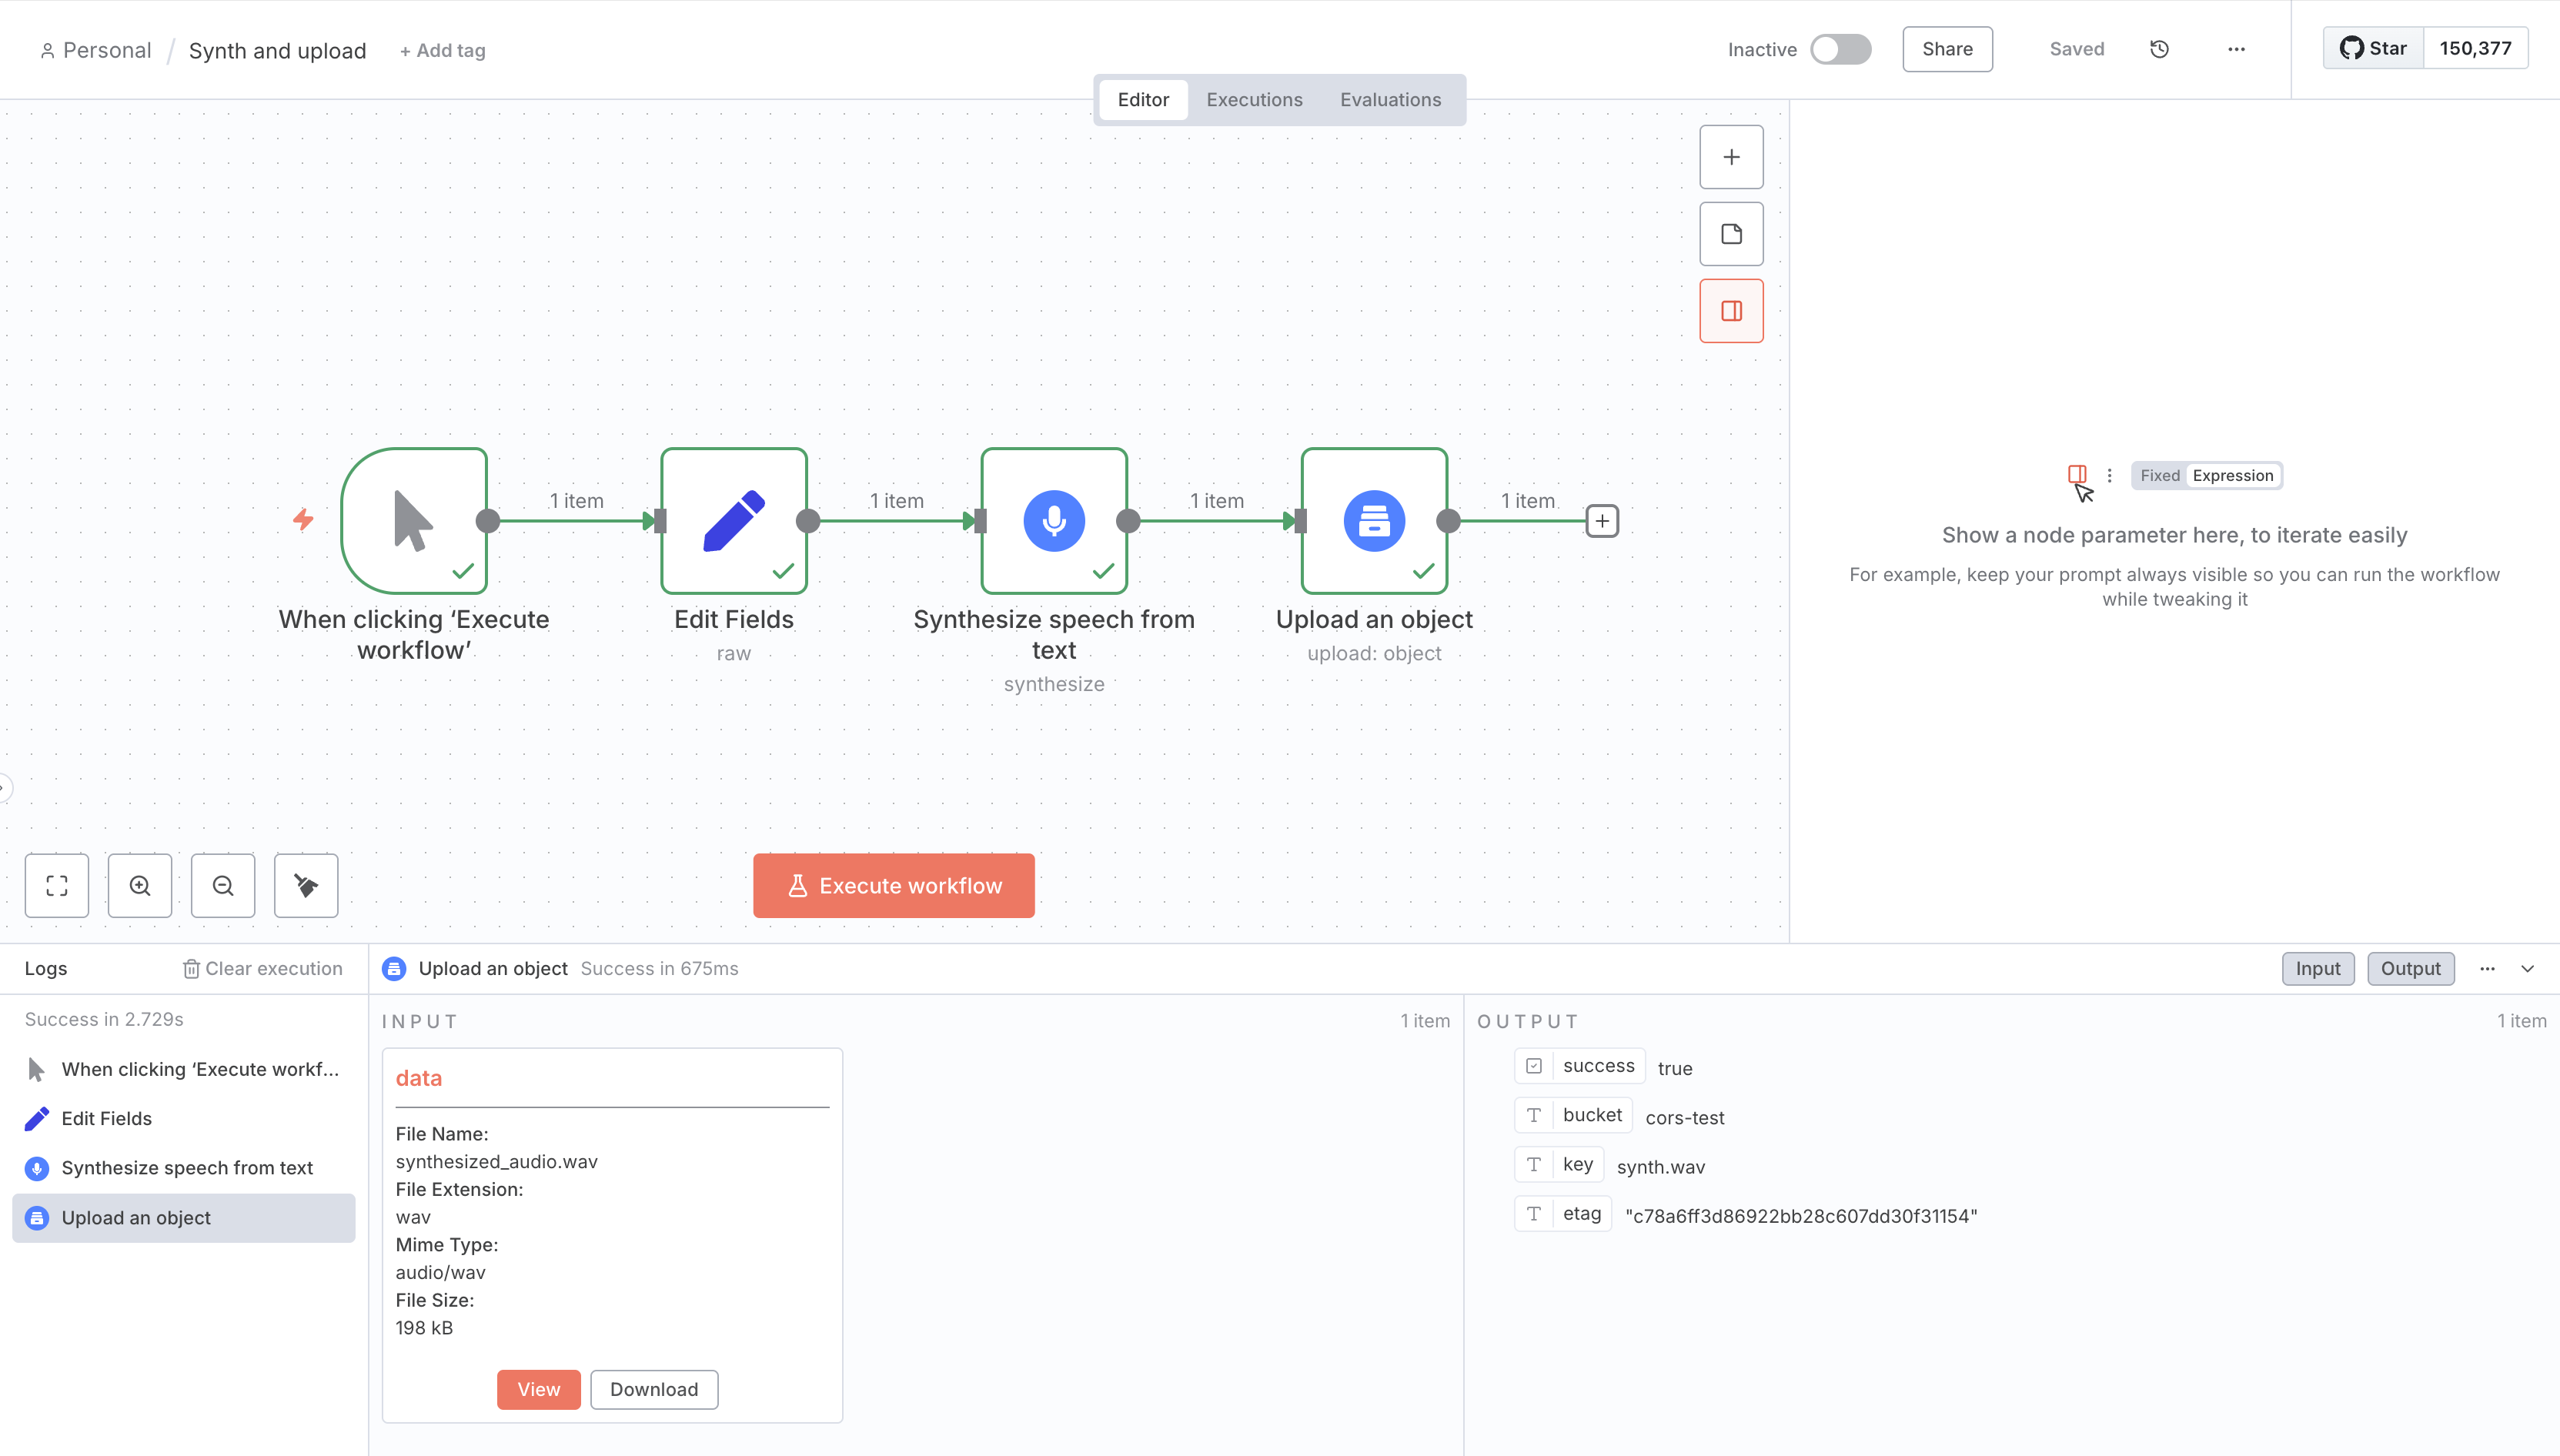
Task: Download the synthesized audio file
Action: click(x=653, y=1389)
